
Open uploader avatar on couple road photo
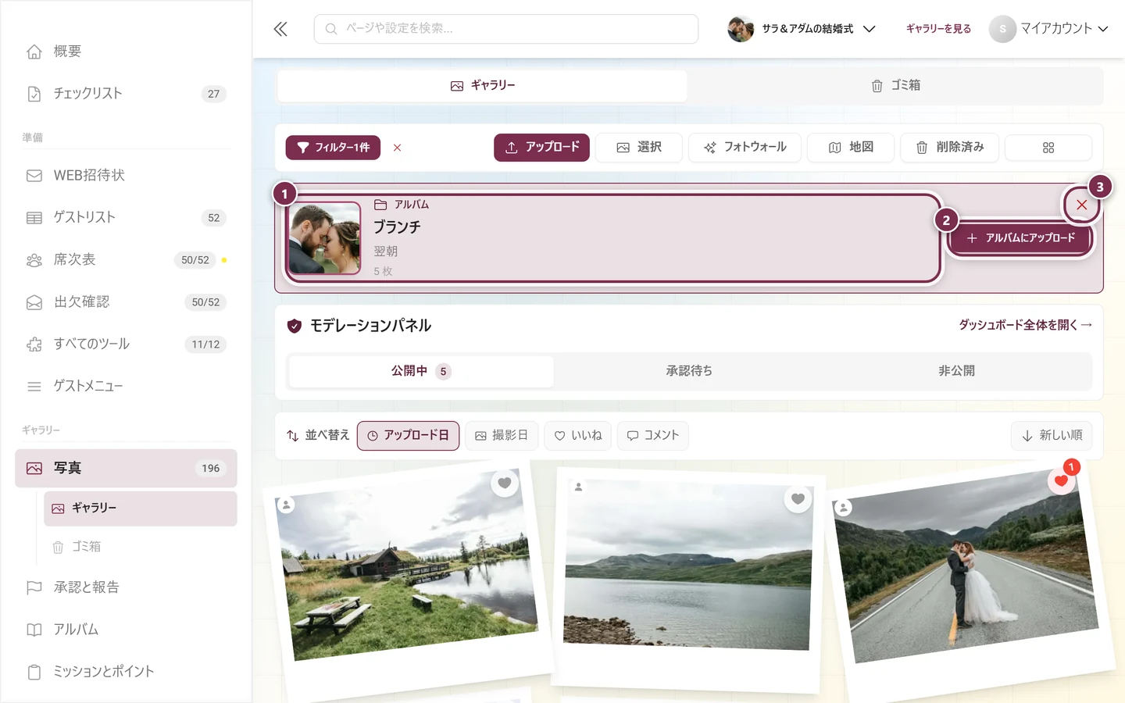(843, 508)
